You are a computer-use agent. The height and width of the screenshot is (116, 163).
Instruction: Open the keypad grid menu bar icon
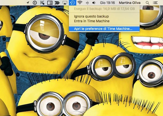pos(50,3)
